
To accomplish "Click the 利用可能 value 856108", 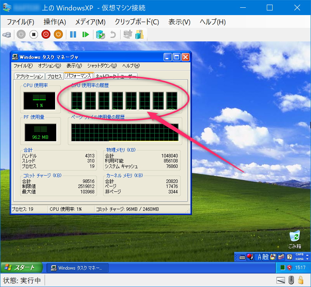I will coord(171,161).
